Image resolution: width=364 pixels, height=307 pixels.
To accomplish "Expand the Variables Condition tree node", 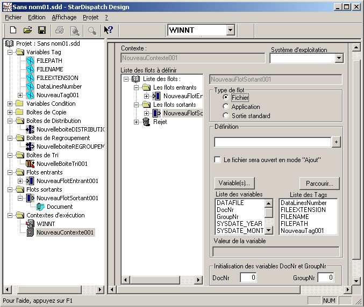I will (x=10, y=104).
